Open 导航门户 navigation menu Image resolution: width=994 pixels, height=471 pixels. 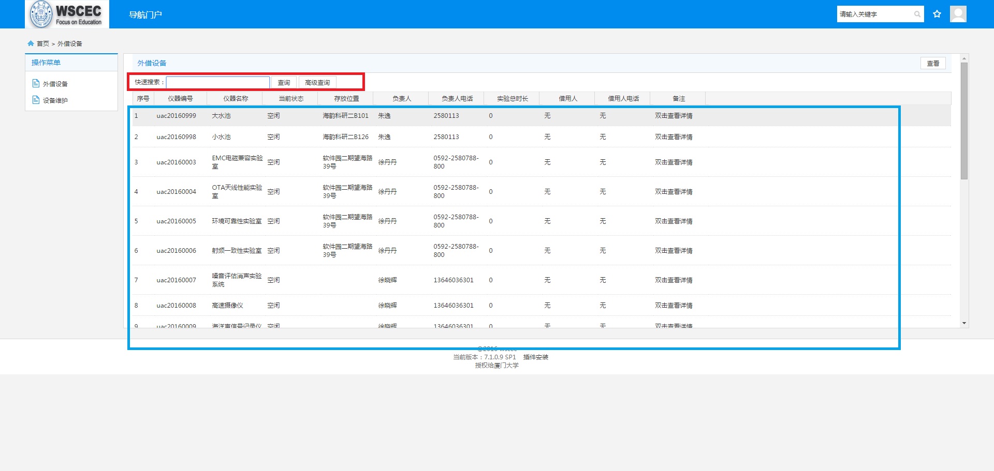coord(145,14)
